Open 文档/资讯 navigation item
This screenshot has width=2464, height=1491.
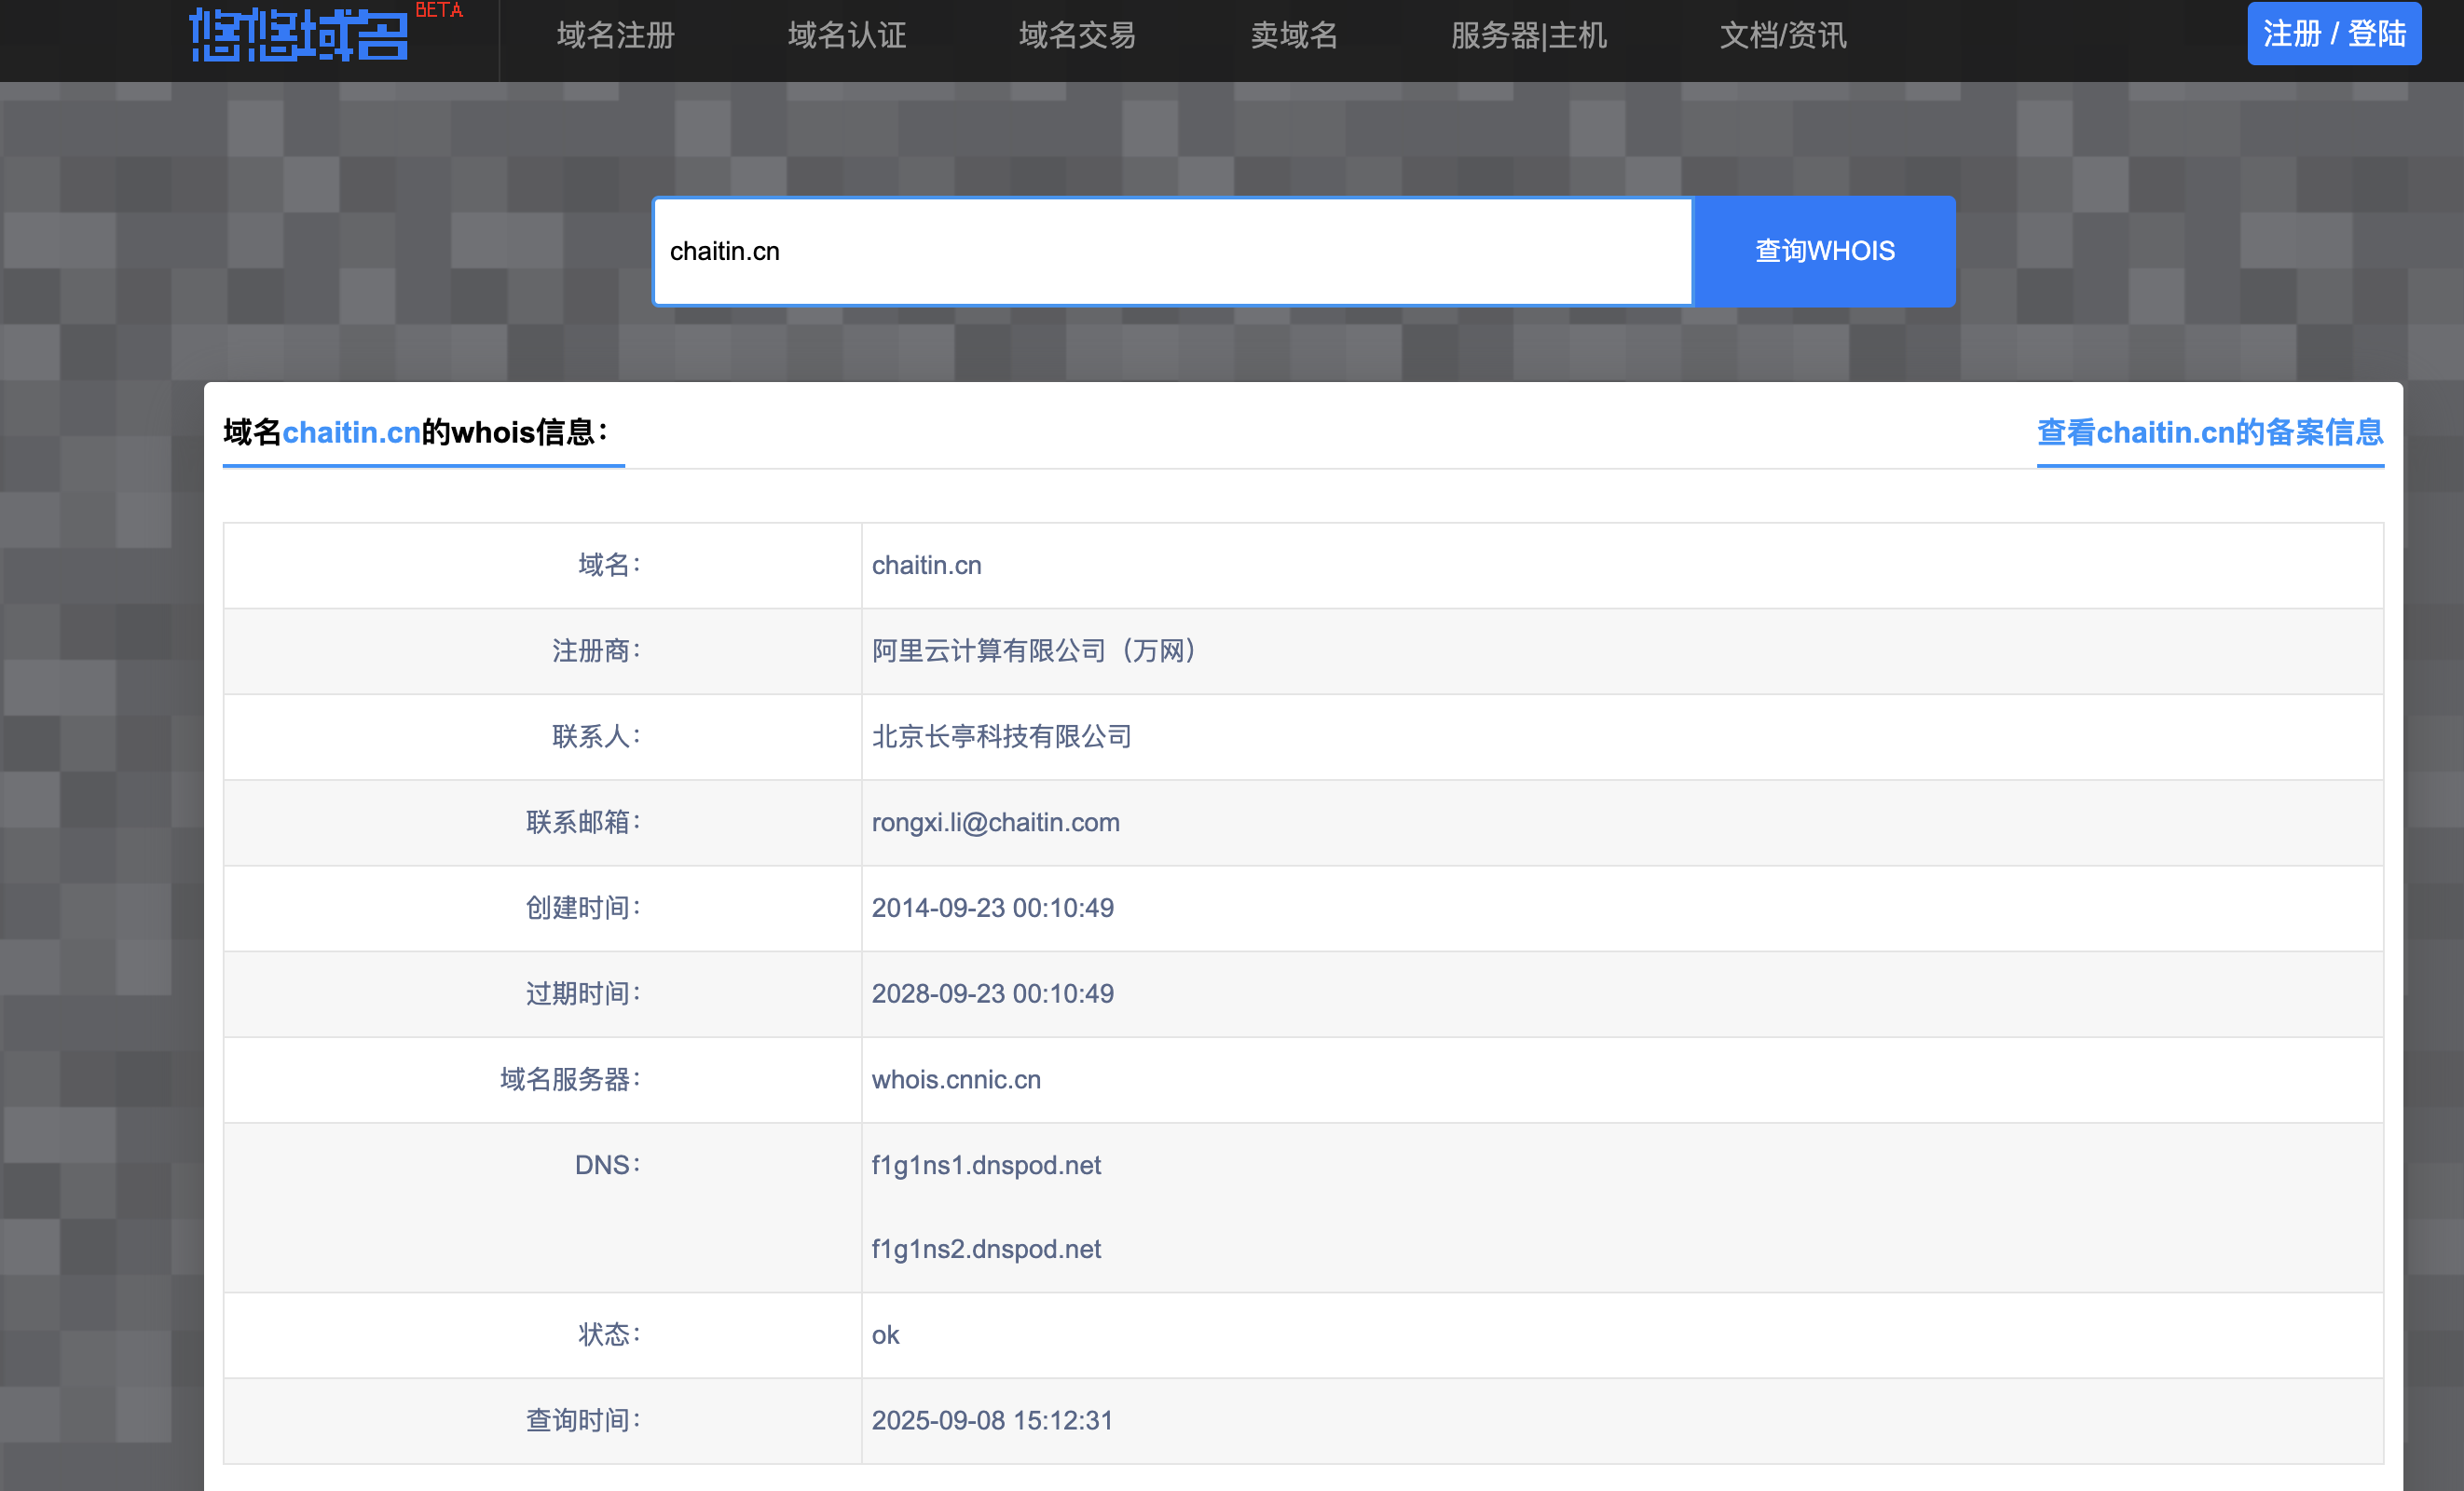coord(1782,36)
